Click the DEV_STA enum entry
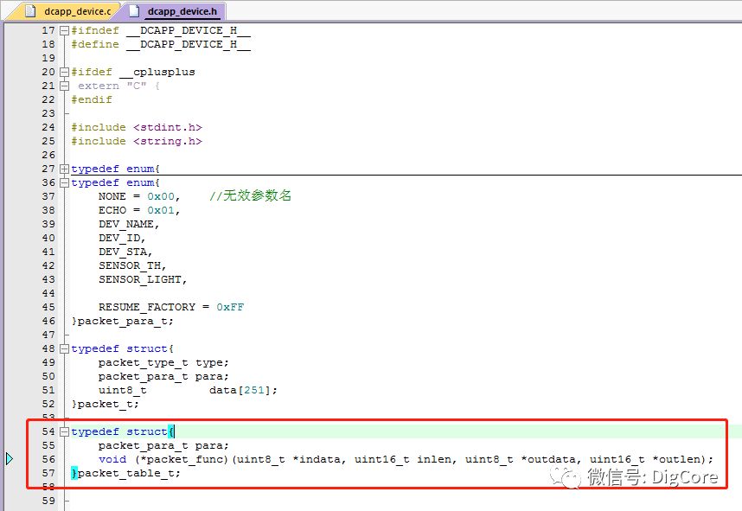This screenshot has width=742, height=511. pyautogui.click(x=125, y=252)
